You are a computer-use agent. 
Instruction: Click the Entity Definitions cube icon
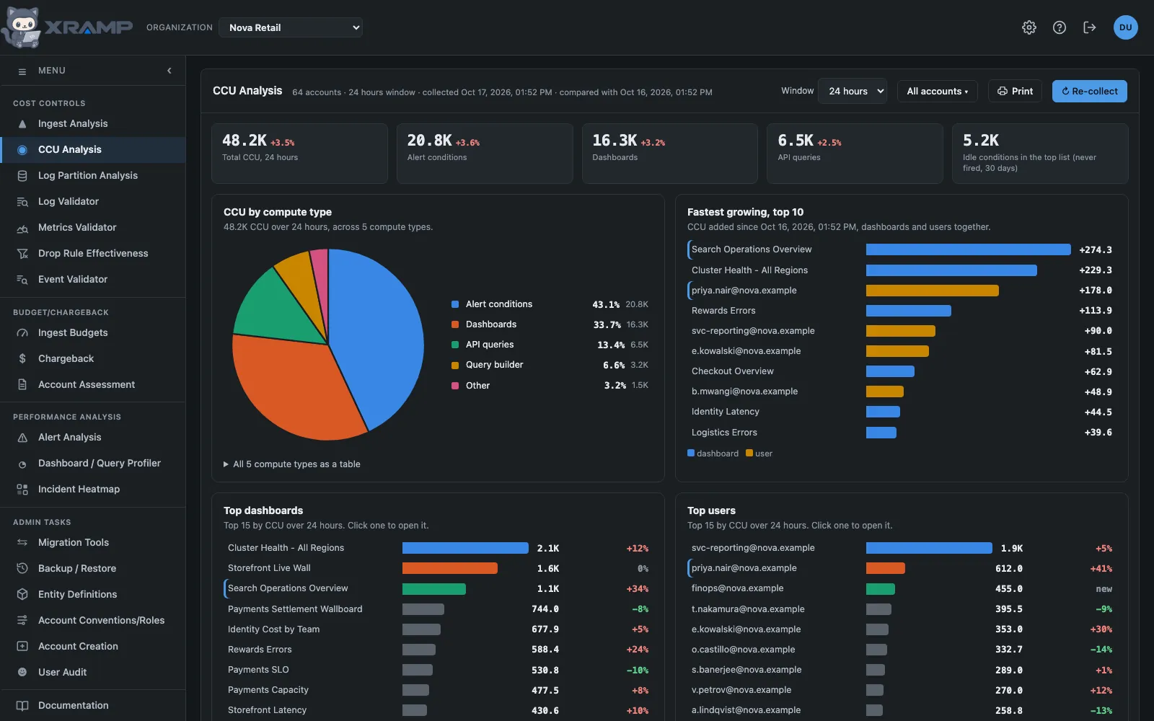tap(22, 595)
